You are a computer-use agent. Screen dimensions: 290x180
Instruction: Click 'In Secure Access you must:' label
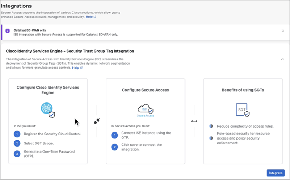pos(130,126)
